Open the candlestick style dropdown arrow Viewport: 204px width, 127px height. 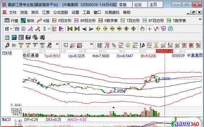[49, 29]
